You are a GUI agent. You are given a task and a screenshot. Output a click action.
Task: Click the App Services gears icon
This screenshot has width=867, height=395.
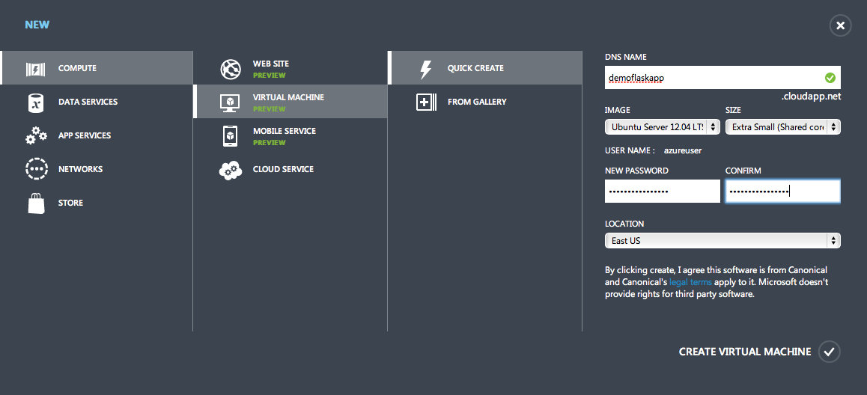pos(36,135)
